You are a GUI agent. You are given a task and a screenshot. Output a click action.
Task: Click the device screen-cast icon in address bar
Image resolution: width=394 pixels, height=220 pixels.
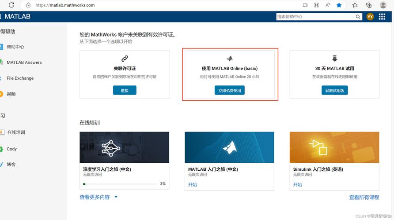tap(305, 5)
